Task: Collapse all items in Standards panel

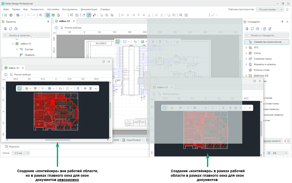Action: (x=257, y=29)
